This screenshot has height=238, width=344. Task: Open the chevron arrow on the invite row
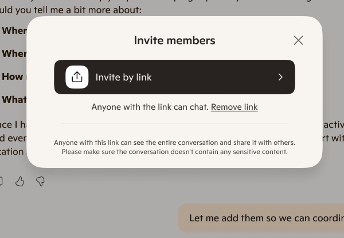(x=280, y=77)
